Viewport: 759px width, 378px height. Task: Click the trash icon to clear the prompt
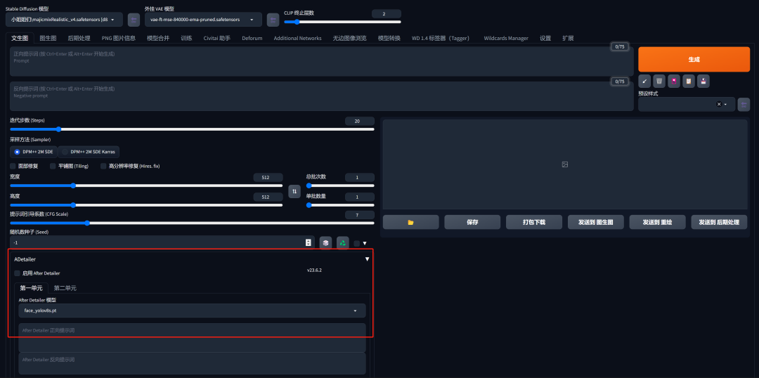659,81
